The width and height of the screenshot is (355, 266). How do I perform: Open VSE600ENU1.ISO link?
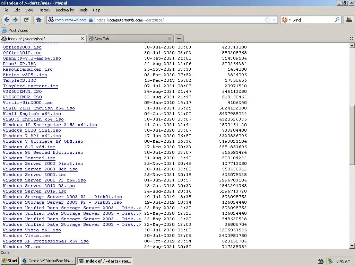22,91
